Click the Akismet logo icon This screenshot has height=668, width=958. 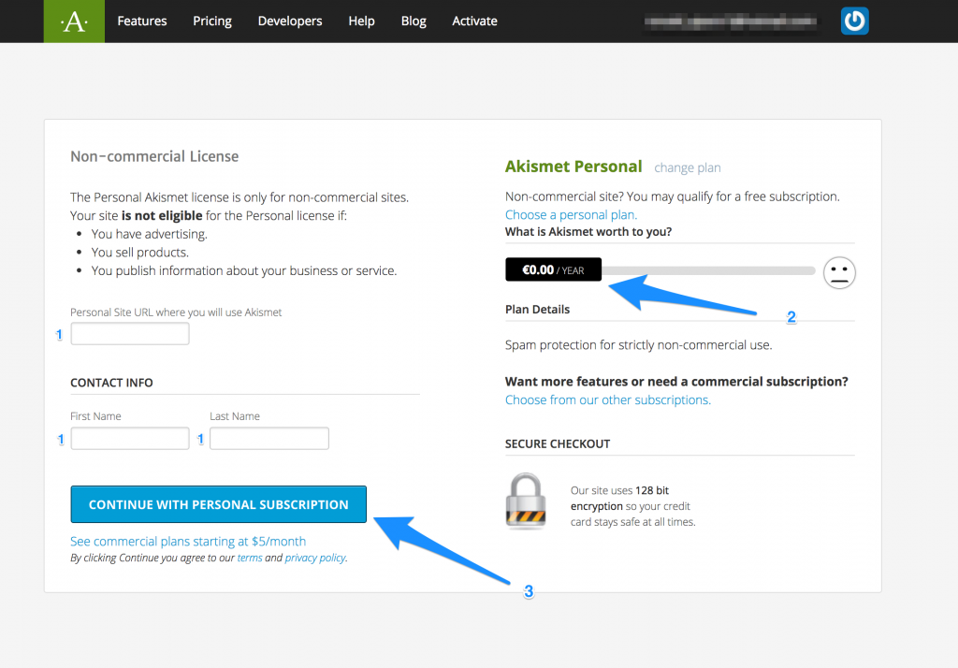74,22
